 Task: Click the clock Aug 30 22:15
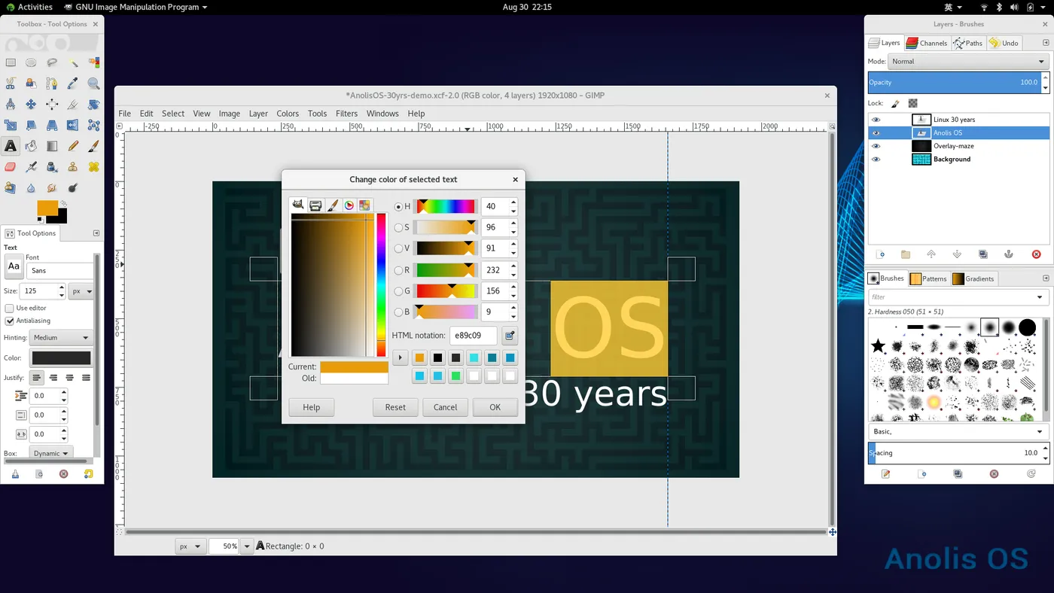coord(527,7)
